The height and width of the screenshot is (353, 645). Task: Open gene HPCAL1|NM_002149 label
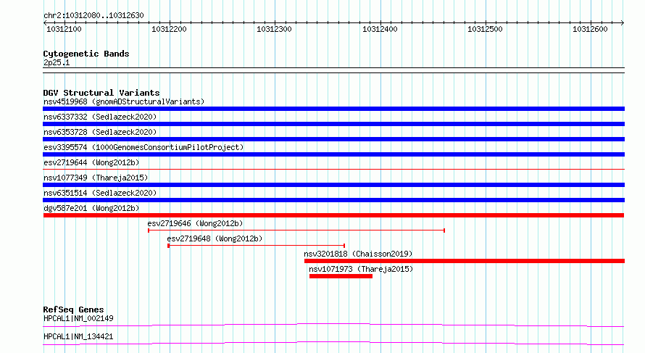78,318
